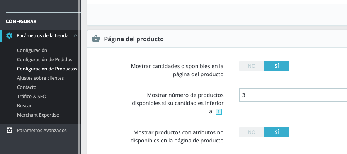Set Mostrar cantidades disponibles to NO
The width and height of the screenshot is (347, 154).
(x=252, y=66)
